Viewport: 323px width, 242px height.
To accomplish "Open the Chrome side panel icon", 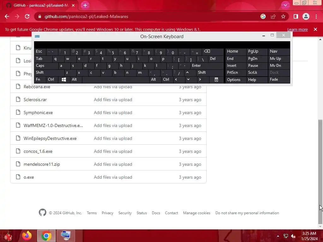I will 296,16.
